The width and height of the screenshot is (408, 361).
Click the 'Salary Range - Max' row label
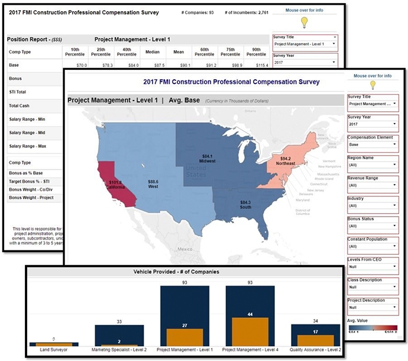click(x=28, y=146)
